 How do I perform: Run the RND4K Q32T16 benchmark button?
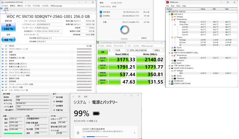click(102, 74)
